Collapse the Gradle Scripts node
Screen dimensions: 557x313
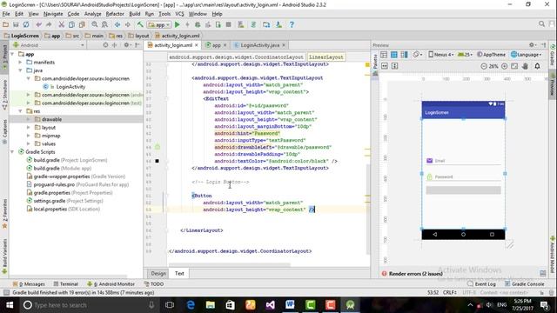pyautogui.click(x=12, y=152)
